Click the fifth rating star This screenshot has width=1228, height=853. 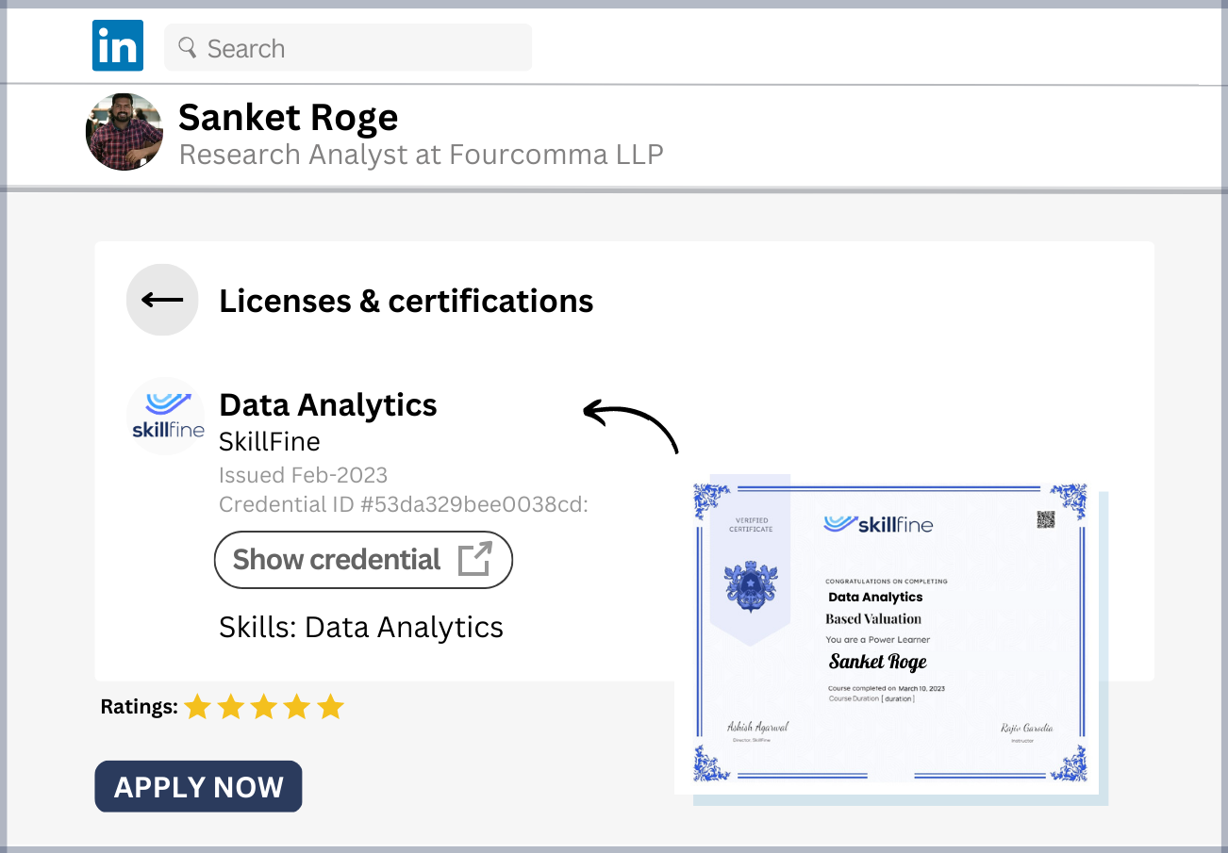pyautogui.click(x=330, y=707)
